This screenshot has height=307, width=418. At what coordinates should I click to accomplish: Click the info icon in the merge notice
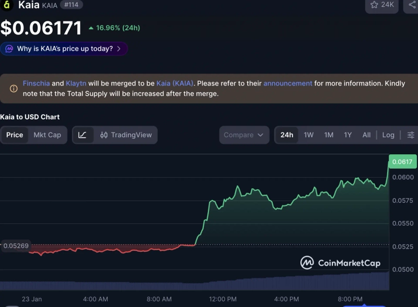click(14, 89)
